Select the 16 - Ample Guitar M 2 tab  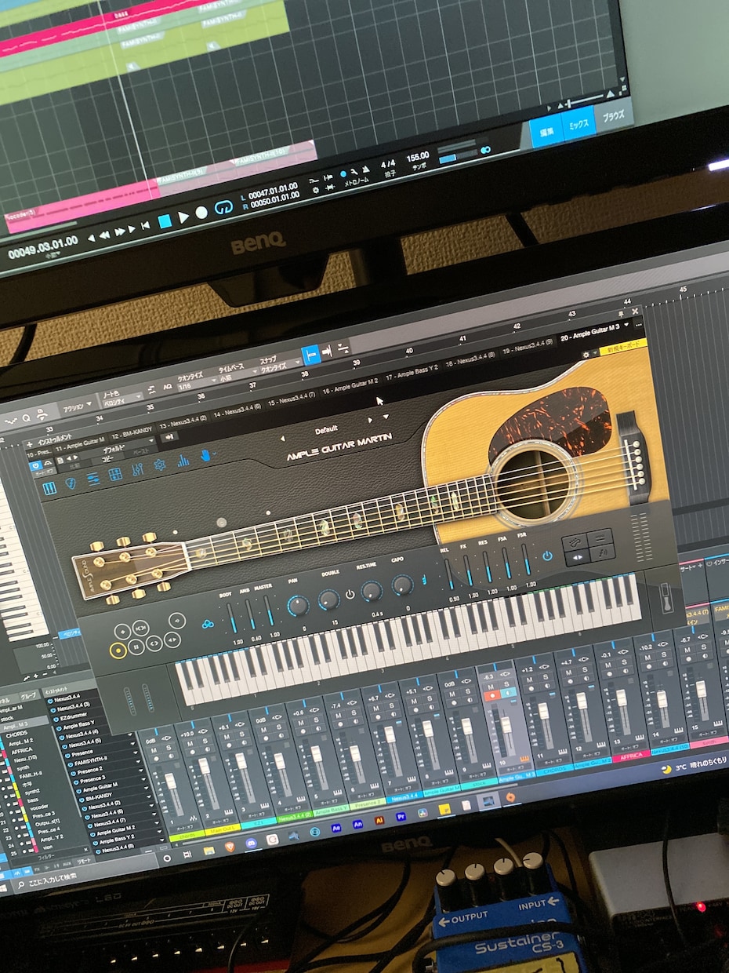point(350,386)
